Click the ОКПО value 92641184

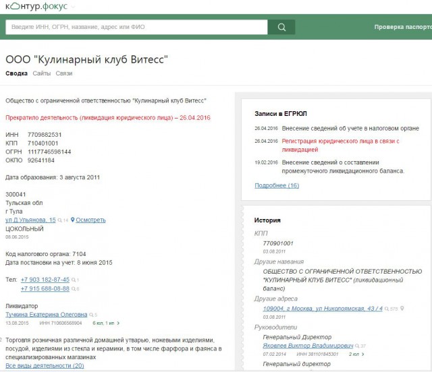[40, 160]
